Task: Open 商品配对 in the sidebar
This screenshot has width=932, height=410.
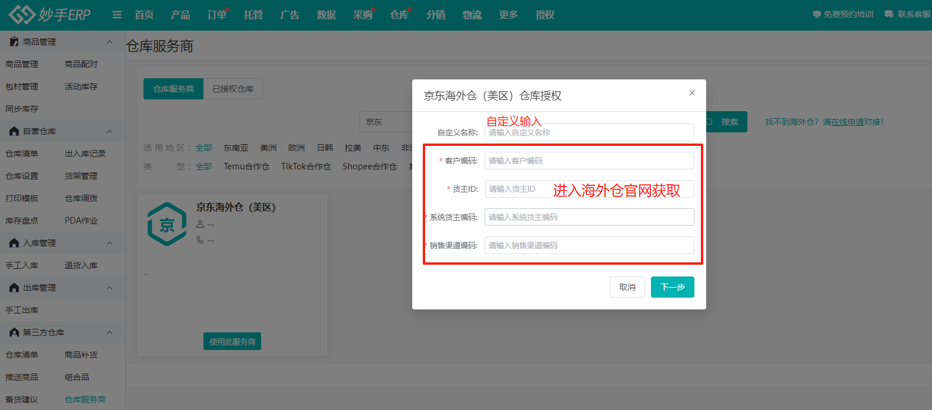Action: [81, 64]
